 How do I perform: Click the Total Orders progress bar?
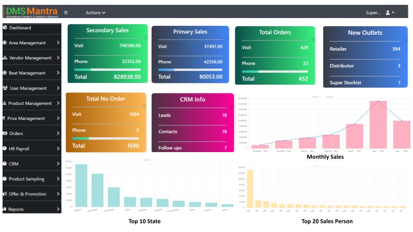pyautogui.click(x=275, y=72)
